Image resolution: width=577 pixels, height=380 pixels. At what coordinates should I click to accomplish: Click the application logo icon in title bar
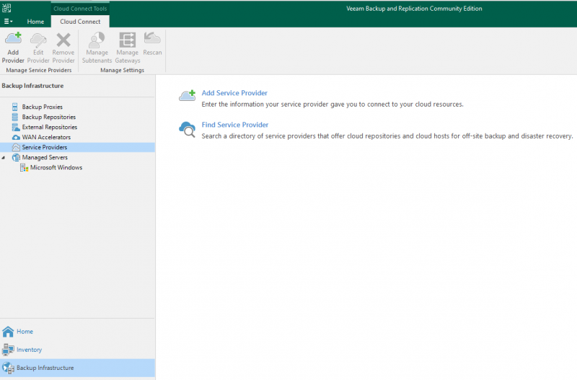(6, 8)
